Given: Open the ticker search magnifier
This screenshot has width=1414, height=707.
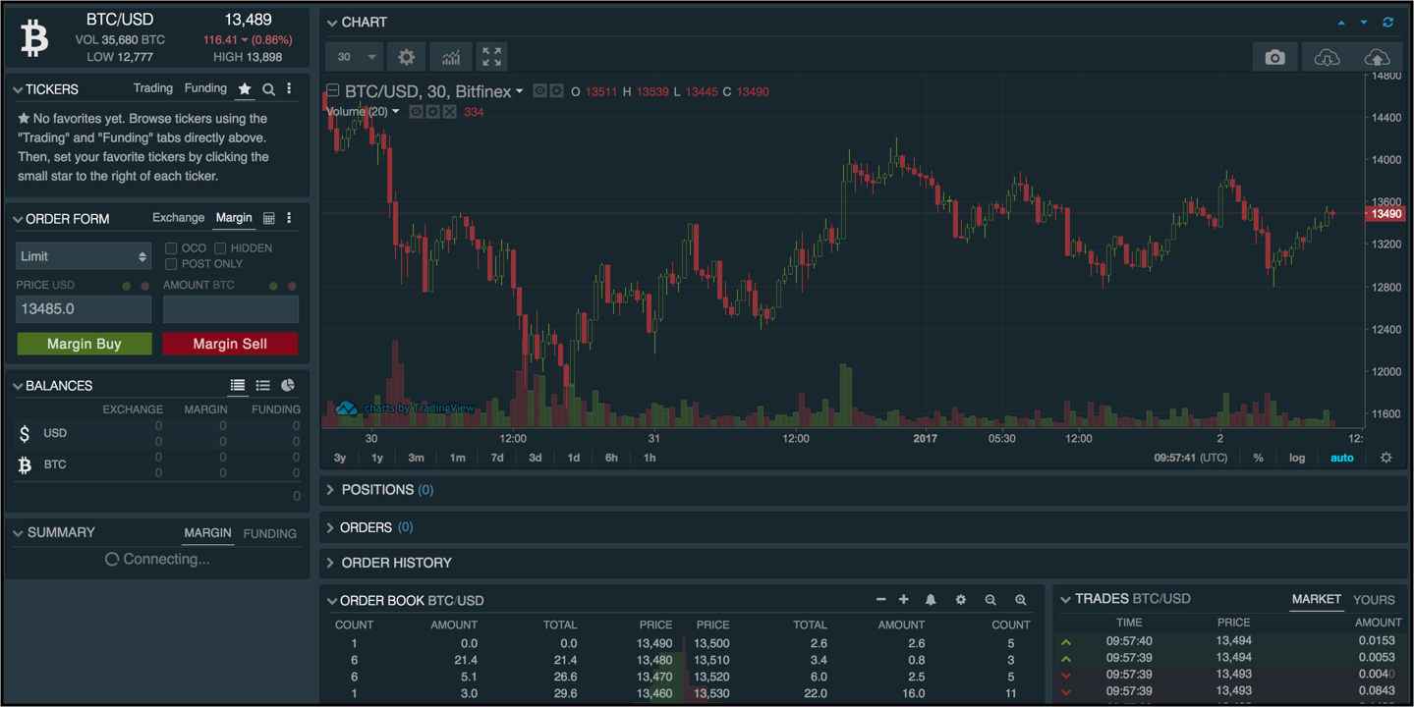Looking at the screenshot, I should click(x=268, y=89).
